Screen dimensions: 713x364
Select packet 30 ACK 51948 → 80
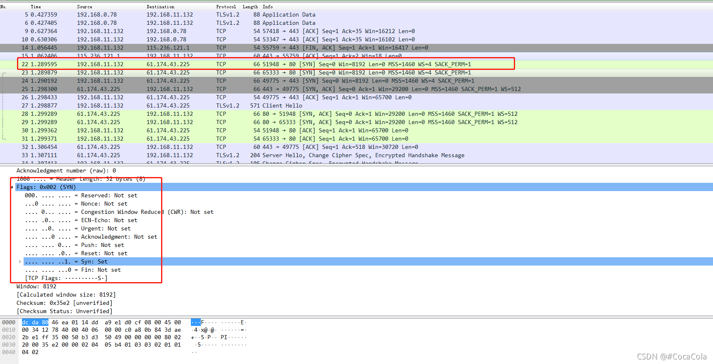point(356,130)
